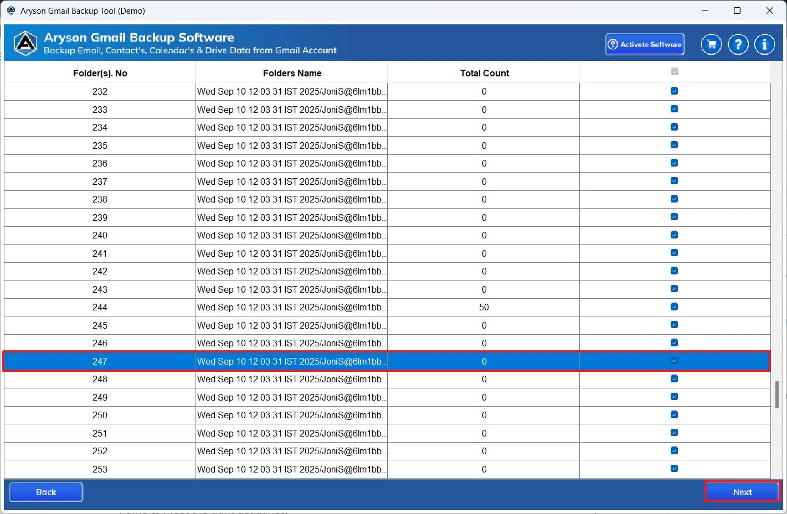Viewport: 787px width, 514px height.
Task: Uncheck the checkbox for folder 235
Action: pos(674,145)
